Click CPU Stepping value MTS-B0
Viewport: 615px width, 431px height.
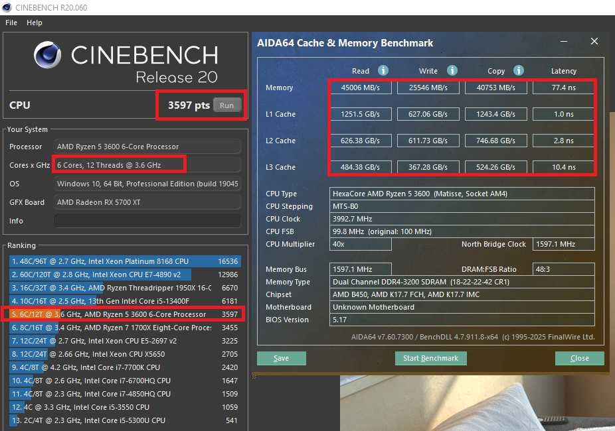coord(462,206)
